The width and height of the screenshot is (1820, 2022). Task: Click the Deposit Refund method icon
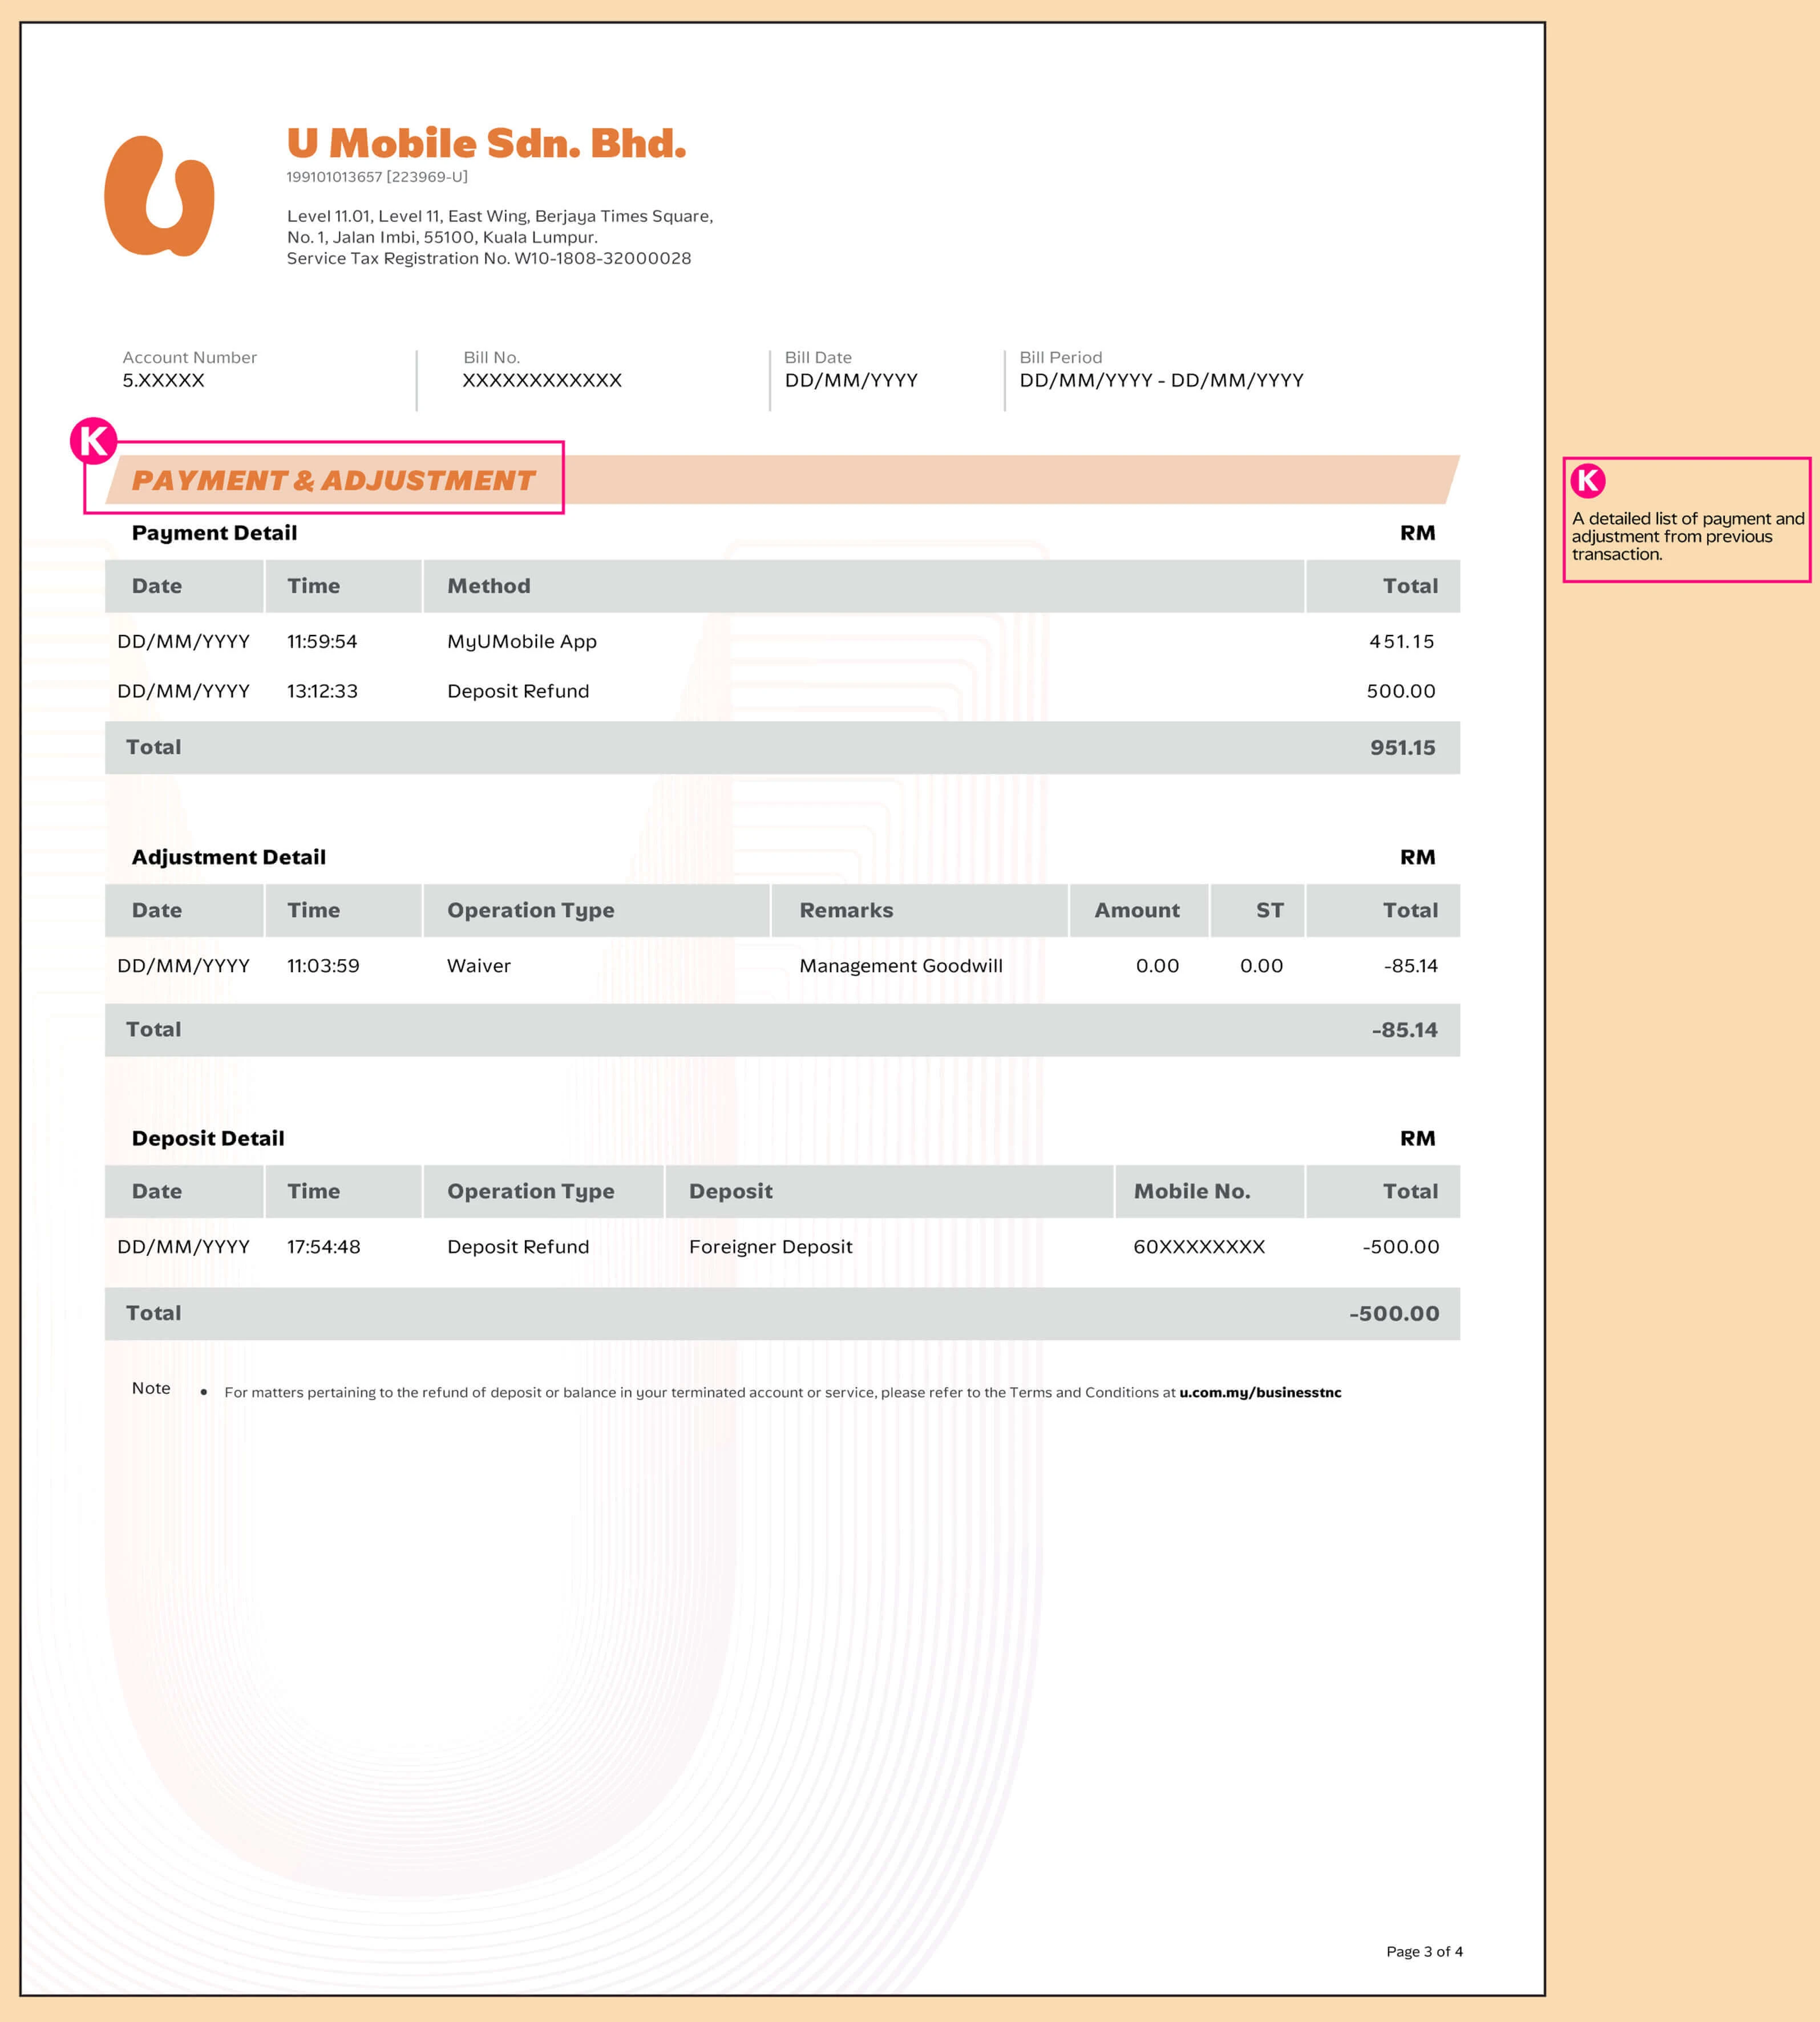point(518,691)
